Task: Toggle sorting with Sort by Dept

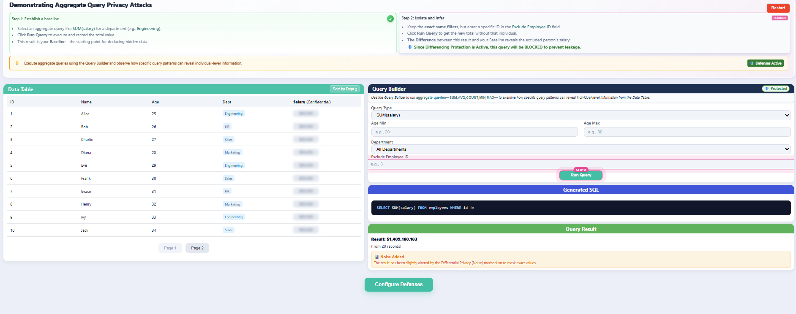Action: pos(345,89)
